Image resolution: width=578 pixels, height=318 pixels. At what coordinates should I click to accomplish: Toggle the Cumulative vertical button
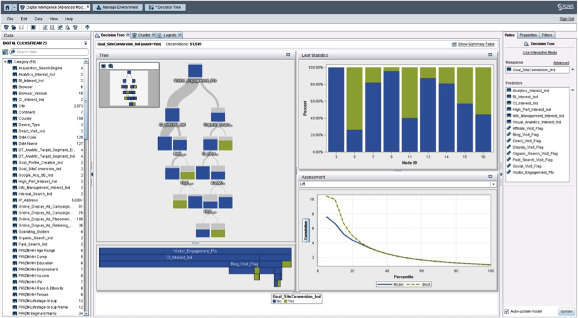click(305, 230)
